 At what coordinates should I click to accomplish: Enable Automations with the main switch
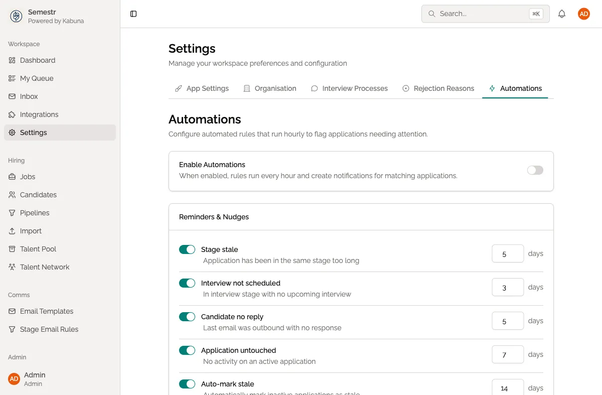tap(535, 170)
